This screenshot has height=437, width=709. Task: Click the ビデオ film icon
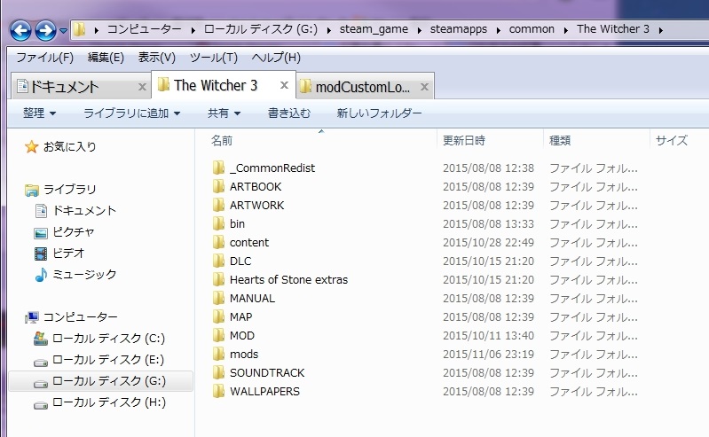[x=41, y=254]
